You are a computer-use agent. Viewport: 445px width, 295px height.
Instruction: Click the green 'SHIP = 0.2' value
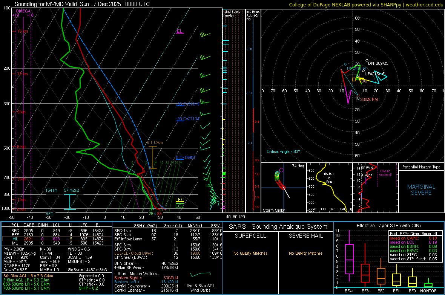coord(88,288)
